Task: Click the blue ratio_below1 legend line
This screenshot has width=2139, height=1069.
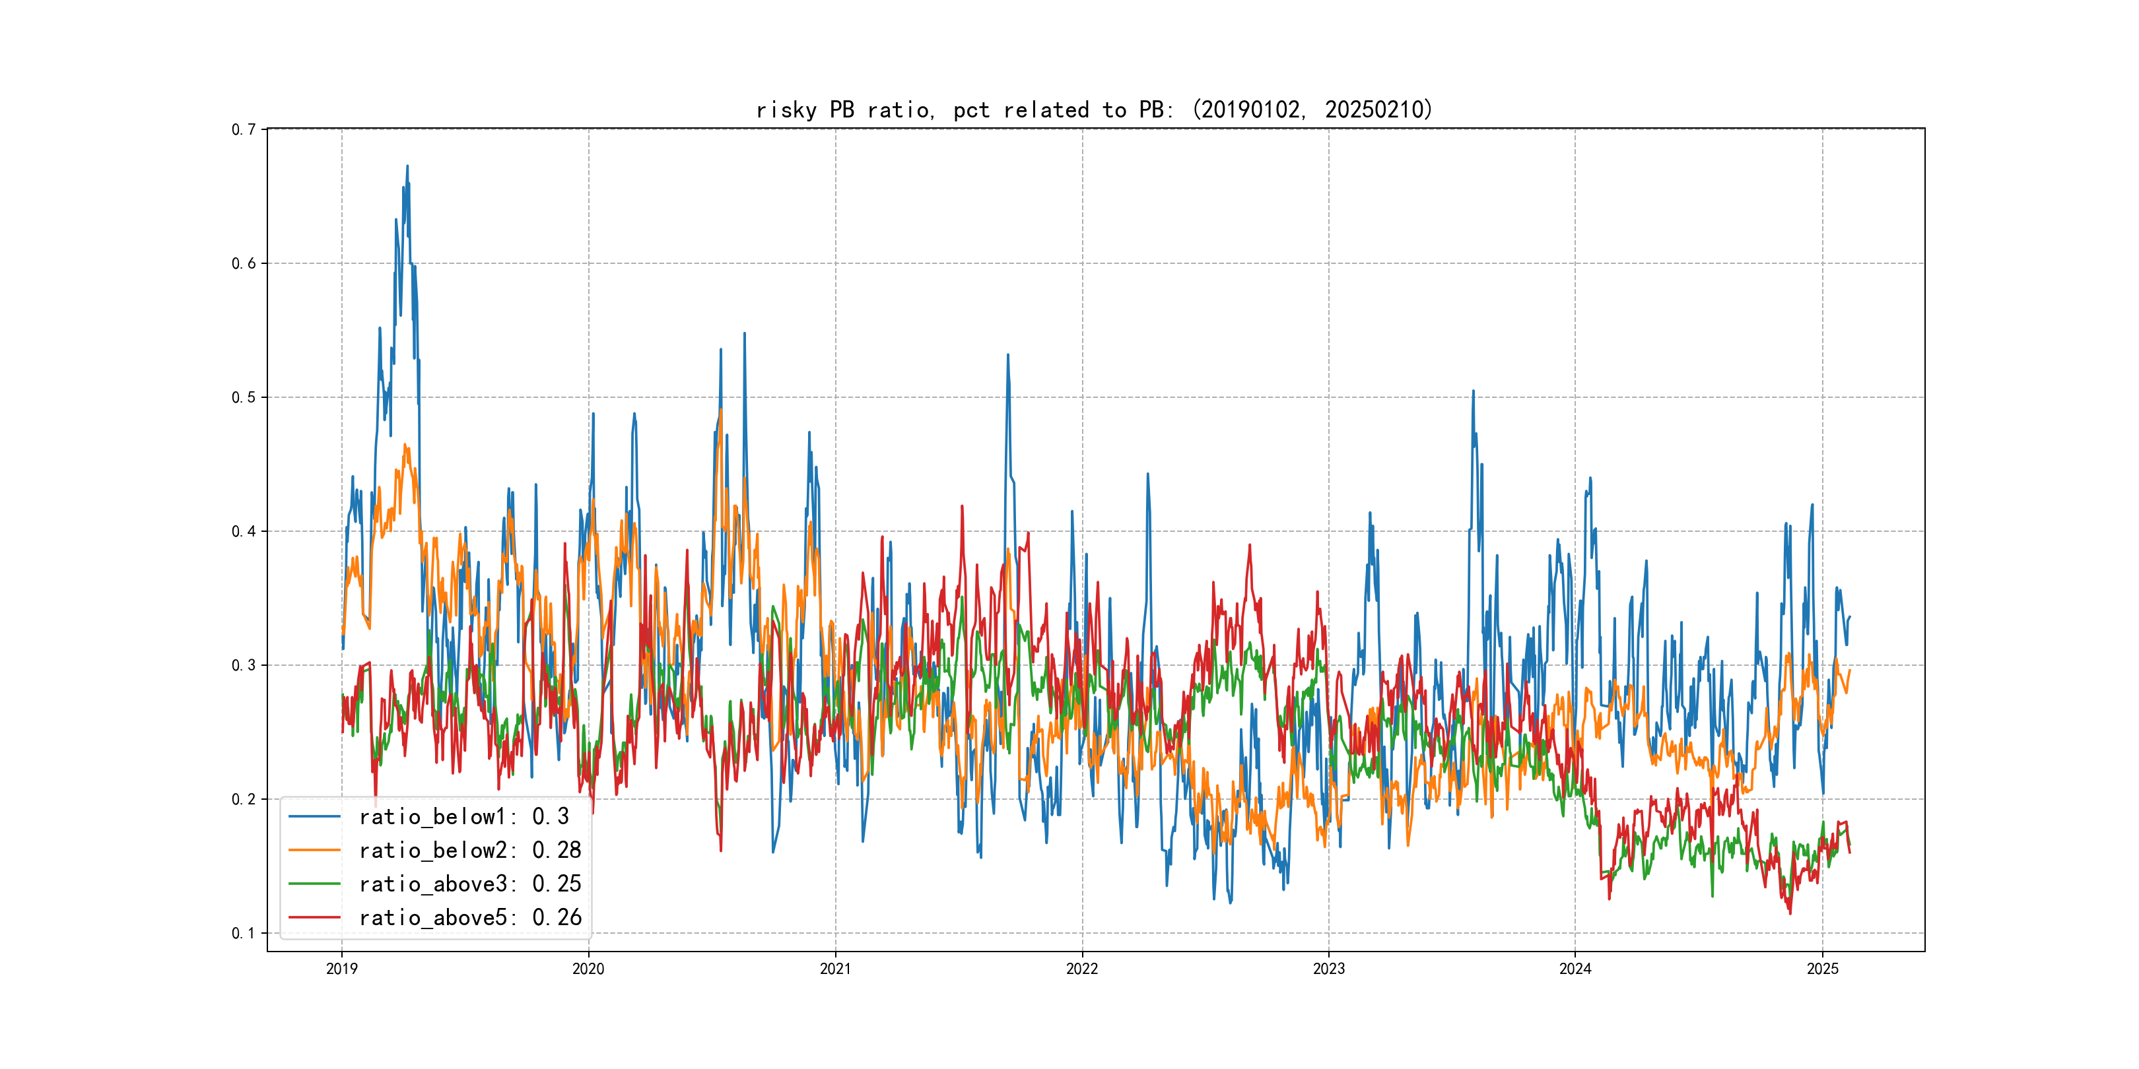Action: pyautogui.click(x=314, y=817)
